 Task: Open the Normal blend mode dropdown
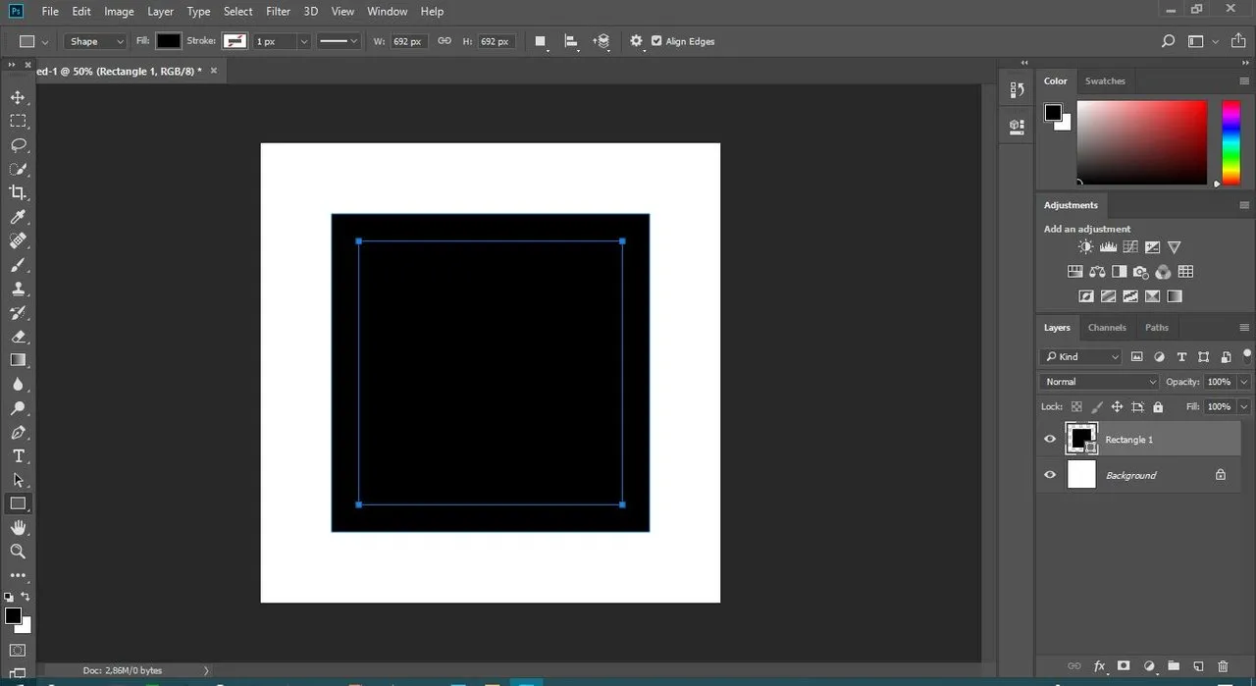pos(1099,382)
